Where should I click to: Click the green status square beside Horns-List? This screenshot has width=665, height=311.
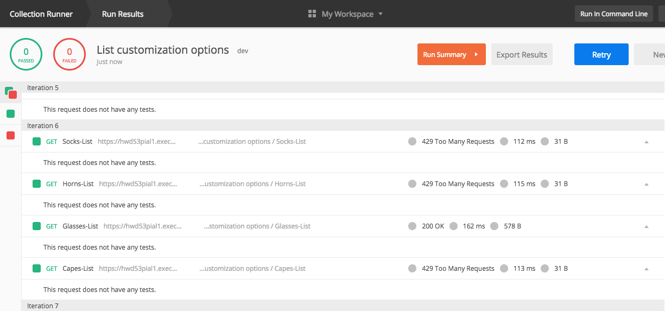pyautogui.click(x=36, y=184)
